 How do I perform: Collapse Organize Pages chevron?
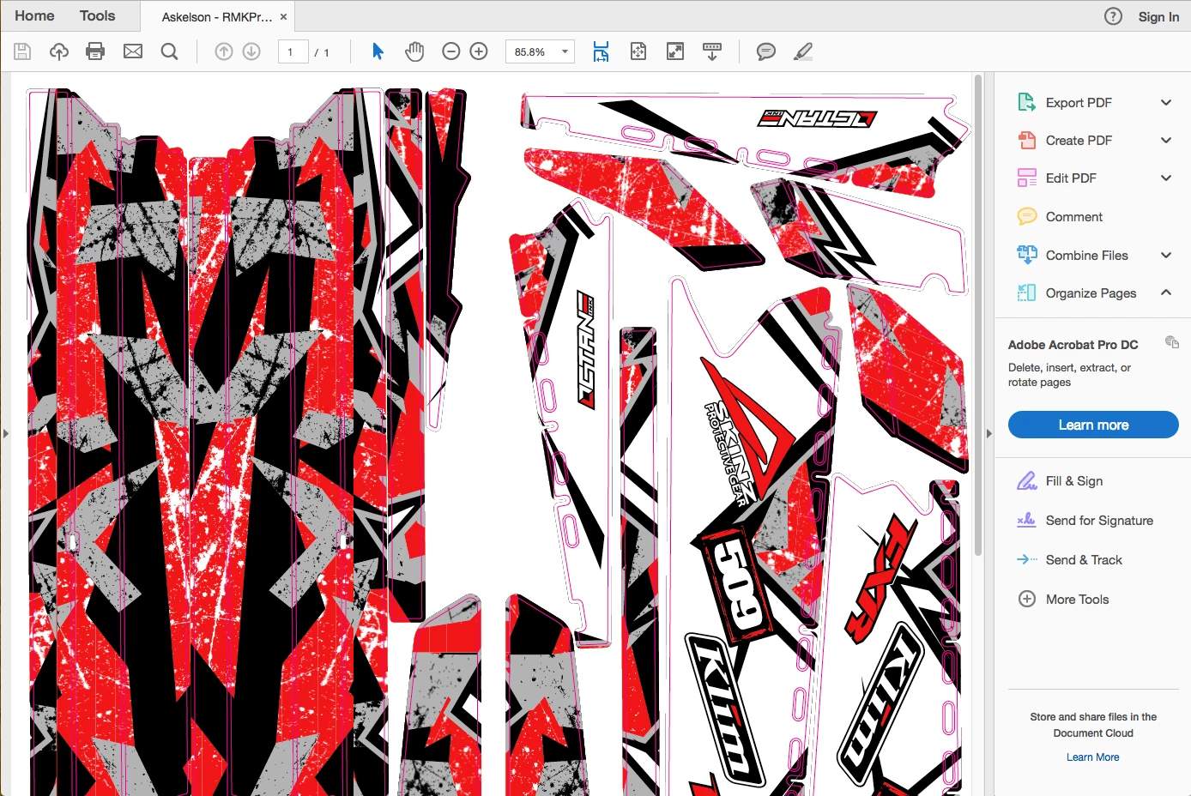pyautogui.click(x=1166, y=292)
